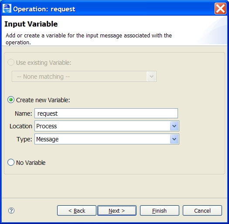Click the Type: field label
Screen dimensions: 229x224
coord(24,139)
